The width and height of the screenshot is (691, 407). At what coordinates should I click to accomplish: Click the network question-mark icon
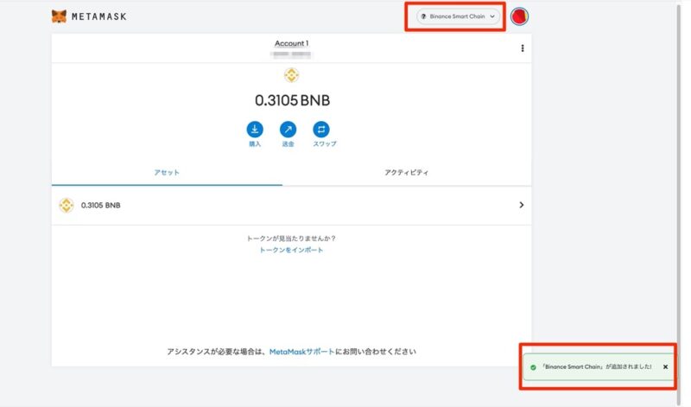tap(423, 16)
